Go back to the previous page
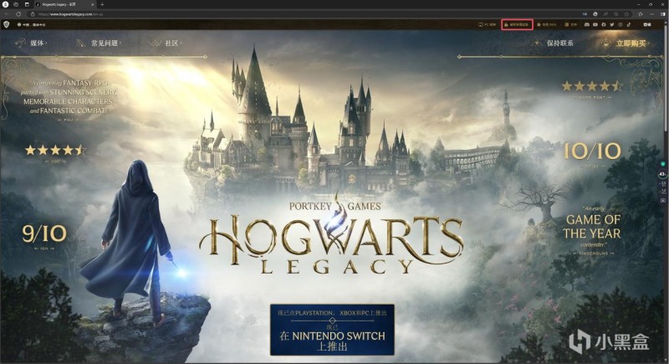 (x=7, y=14)
